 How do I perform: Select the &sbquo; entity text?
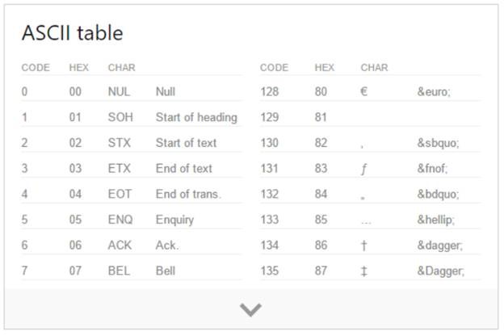pyautogui.click(x=438, y=143)
